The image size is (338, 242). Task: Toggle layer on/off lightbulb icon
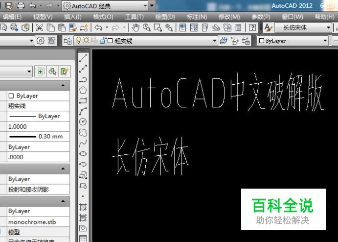click(x=78, y=40)
